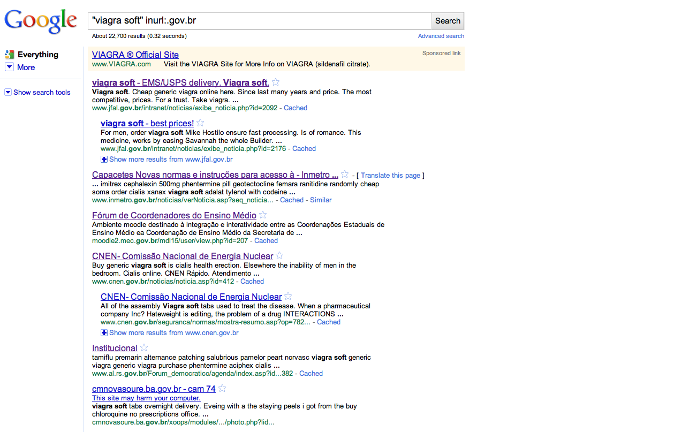Expand the 'Show search tools' arrow

point(8,92)
